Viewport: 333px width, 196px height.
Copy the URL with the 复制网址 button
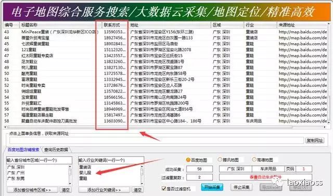point(315,140)
